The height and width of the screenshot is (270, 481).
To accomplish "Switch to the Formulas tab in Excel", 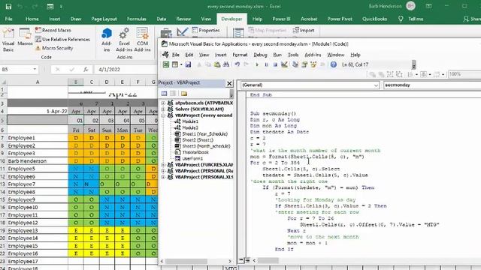I will 137,19.
